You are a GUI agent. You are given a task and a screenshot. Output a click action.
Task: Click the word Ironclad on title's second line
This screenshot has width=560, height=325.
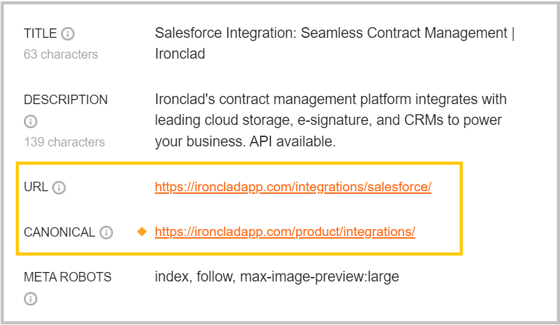180,54
